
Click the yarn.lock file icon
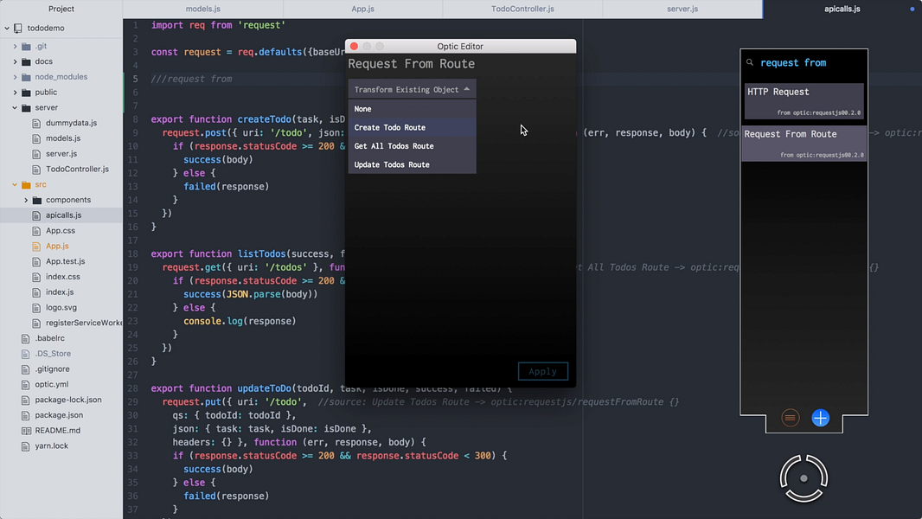coord(25,446)
